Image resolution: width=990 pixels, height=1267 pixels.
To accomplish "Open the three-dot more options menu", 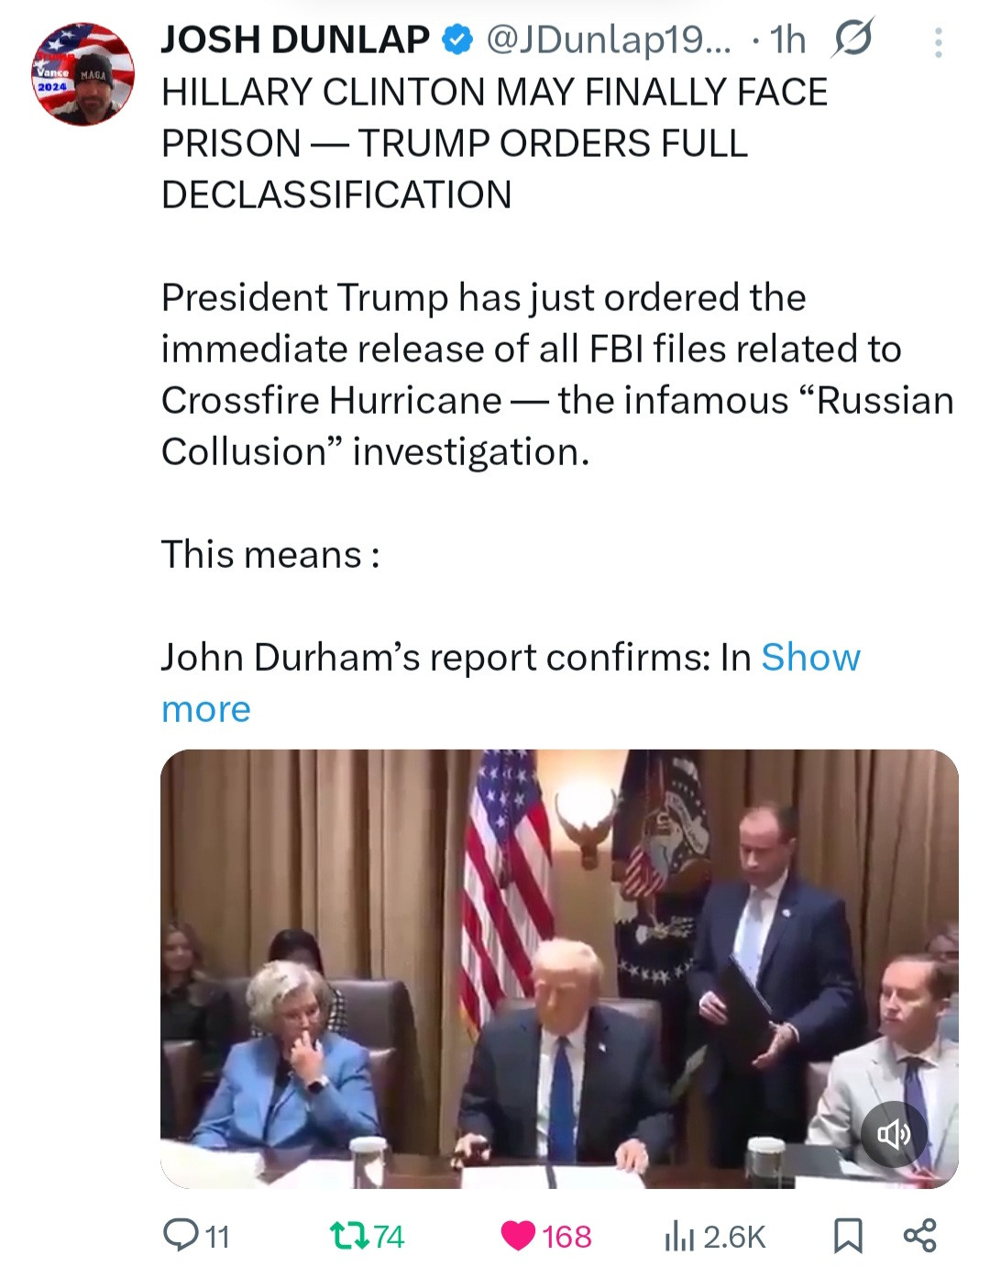I will (938, 42).
